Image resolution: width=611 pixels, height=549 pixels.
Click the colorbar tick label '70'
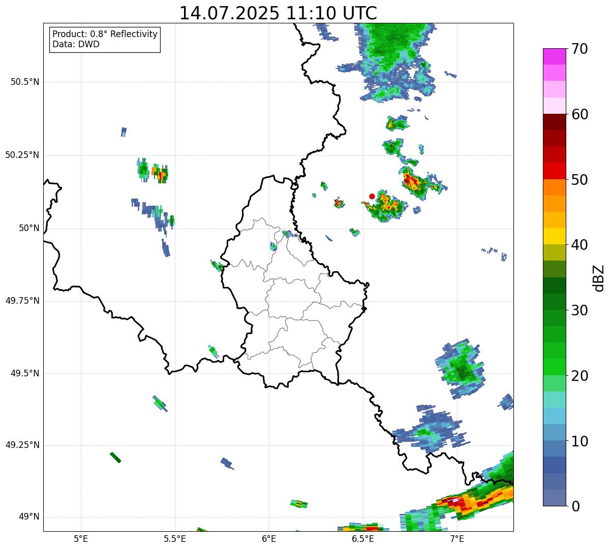579,49
